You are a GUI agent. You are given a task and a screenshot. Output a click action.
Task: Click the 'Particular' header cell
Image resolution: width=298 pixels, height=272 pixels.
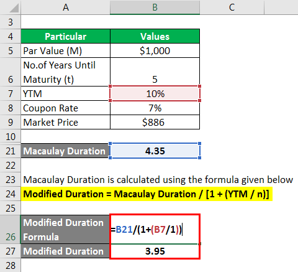(65, 36)
